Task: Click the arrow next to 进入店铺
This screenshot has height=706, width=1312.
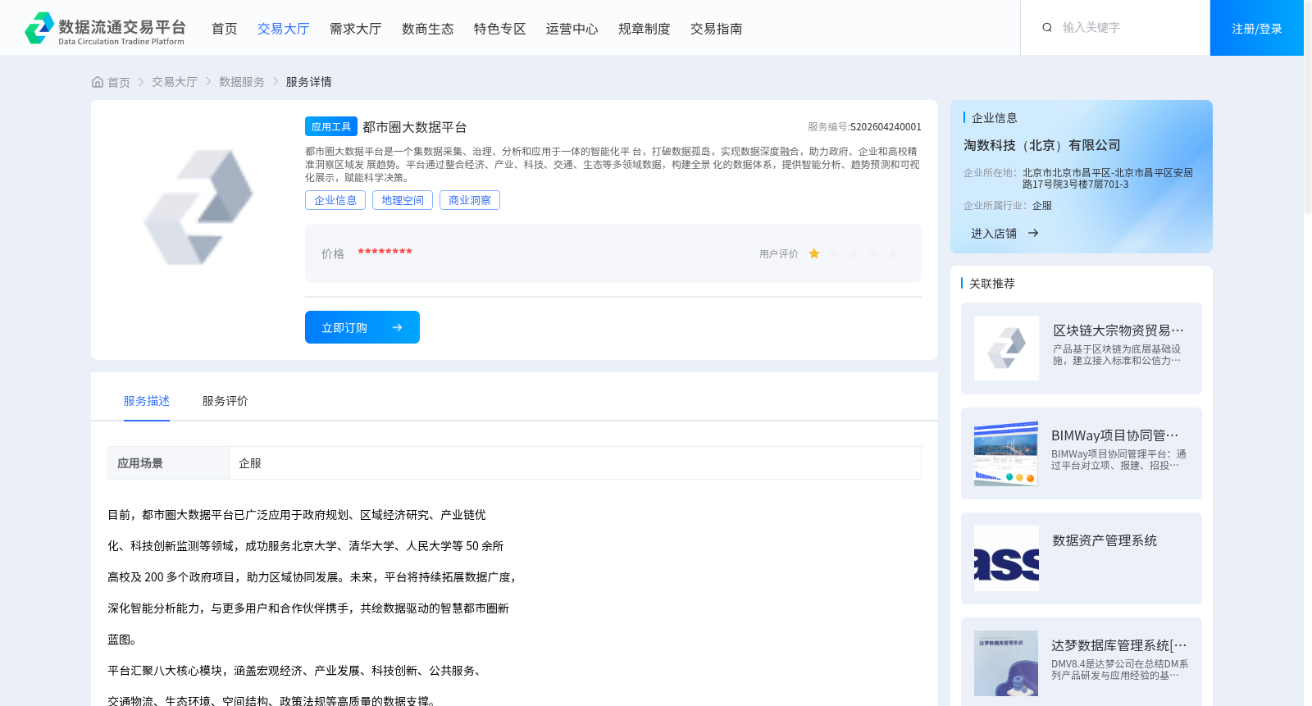Action: click(1033, 234)
